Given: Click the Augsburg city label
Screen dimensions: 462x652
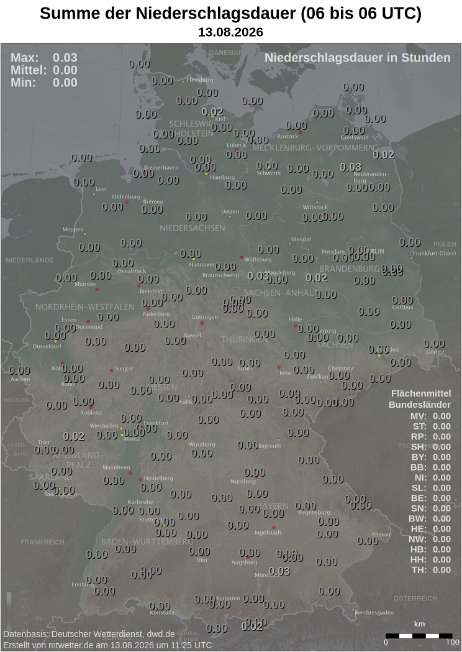Looking at the screenshot, I should click(244, 562).
